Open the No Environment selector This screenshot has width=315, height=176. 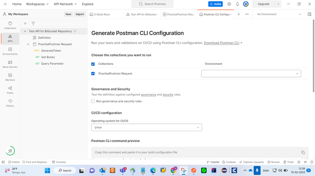click(x=279, y=14)
